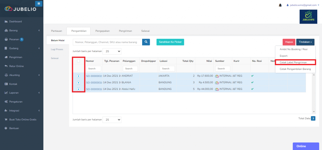Sort by Total Qty column header
This screenshot has height=150, width=322.
coord(188,61)
